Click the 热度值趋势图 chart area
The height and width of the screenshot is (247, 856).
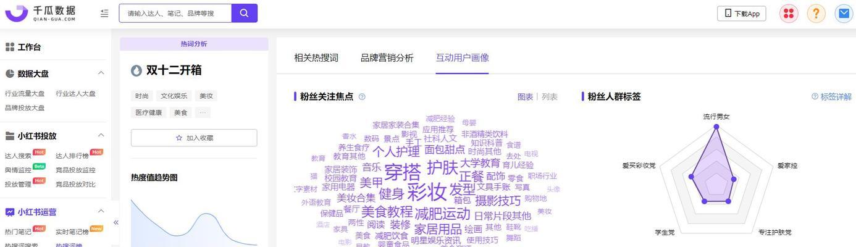[194, 221]
